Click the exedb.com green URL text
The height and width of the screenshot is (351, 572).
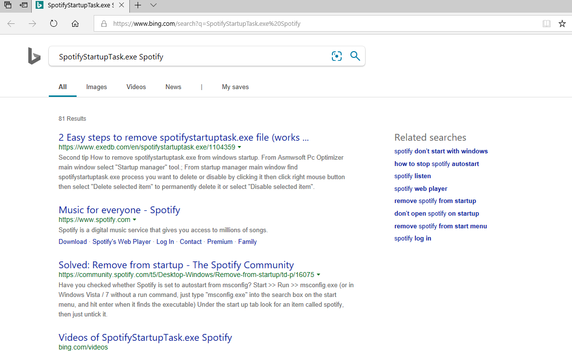pos(147,148)
